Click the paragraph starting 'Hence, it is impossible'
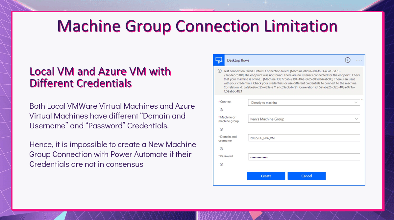This screenshot has height=220, width=394. tap(112, 154)
